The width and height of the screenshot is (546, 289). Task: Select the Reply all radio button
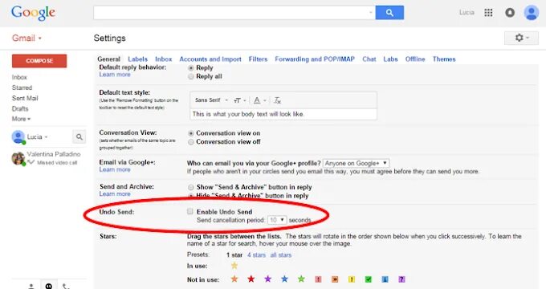click(x=191, y=76)
